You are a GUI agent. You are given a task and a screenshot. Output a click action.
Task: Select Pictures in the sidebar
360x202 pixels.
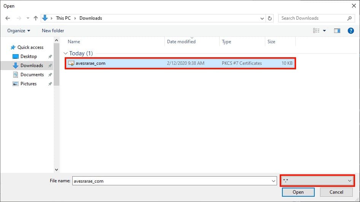(x=29, y=84)
